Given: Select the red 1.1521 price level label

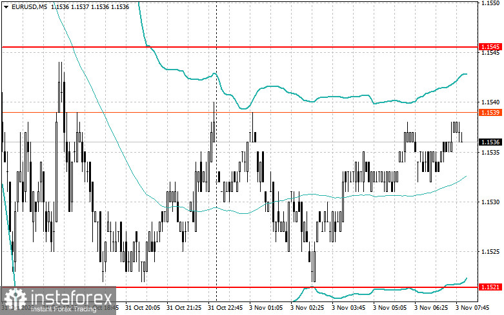Looking at the screenshot, I should click(490, 287).
